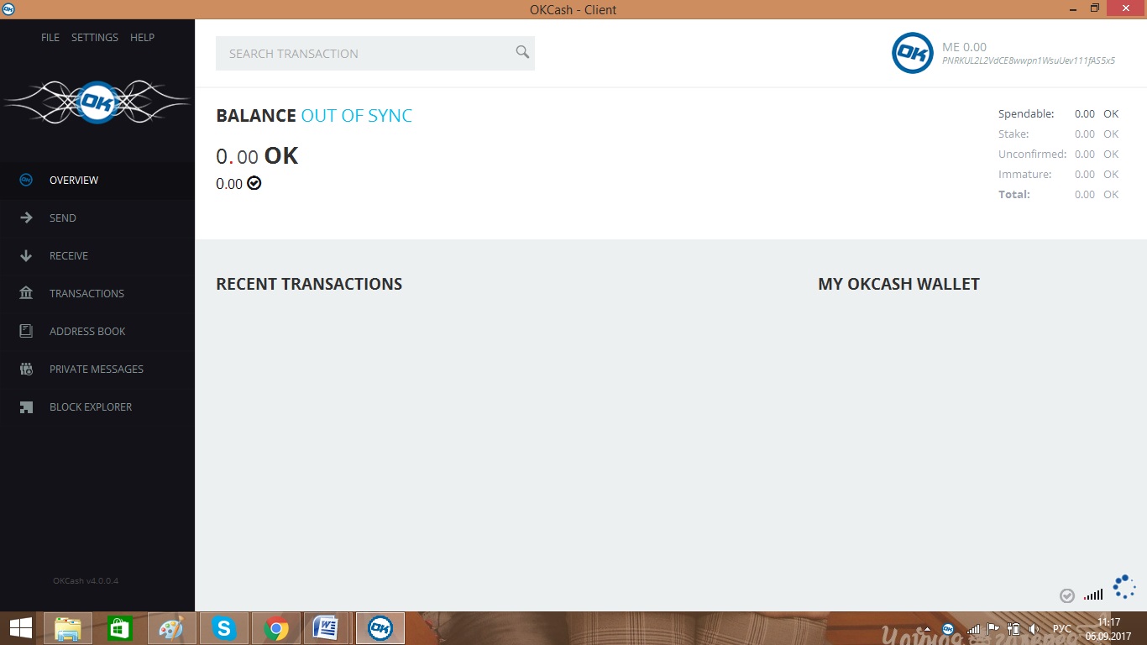Click the РУС input language indicator
The width and height of the screenshot is (1147, 645).
pyautogui.click(x=1062, y=628)
